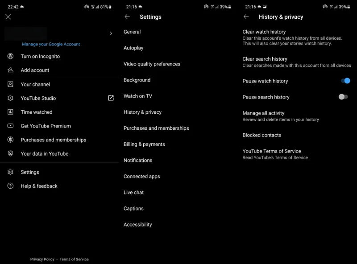
Task: Click the Purchases and memberships dollar icon
Action: [10, 140]
